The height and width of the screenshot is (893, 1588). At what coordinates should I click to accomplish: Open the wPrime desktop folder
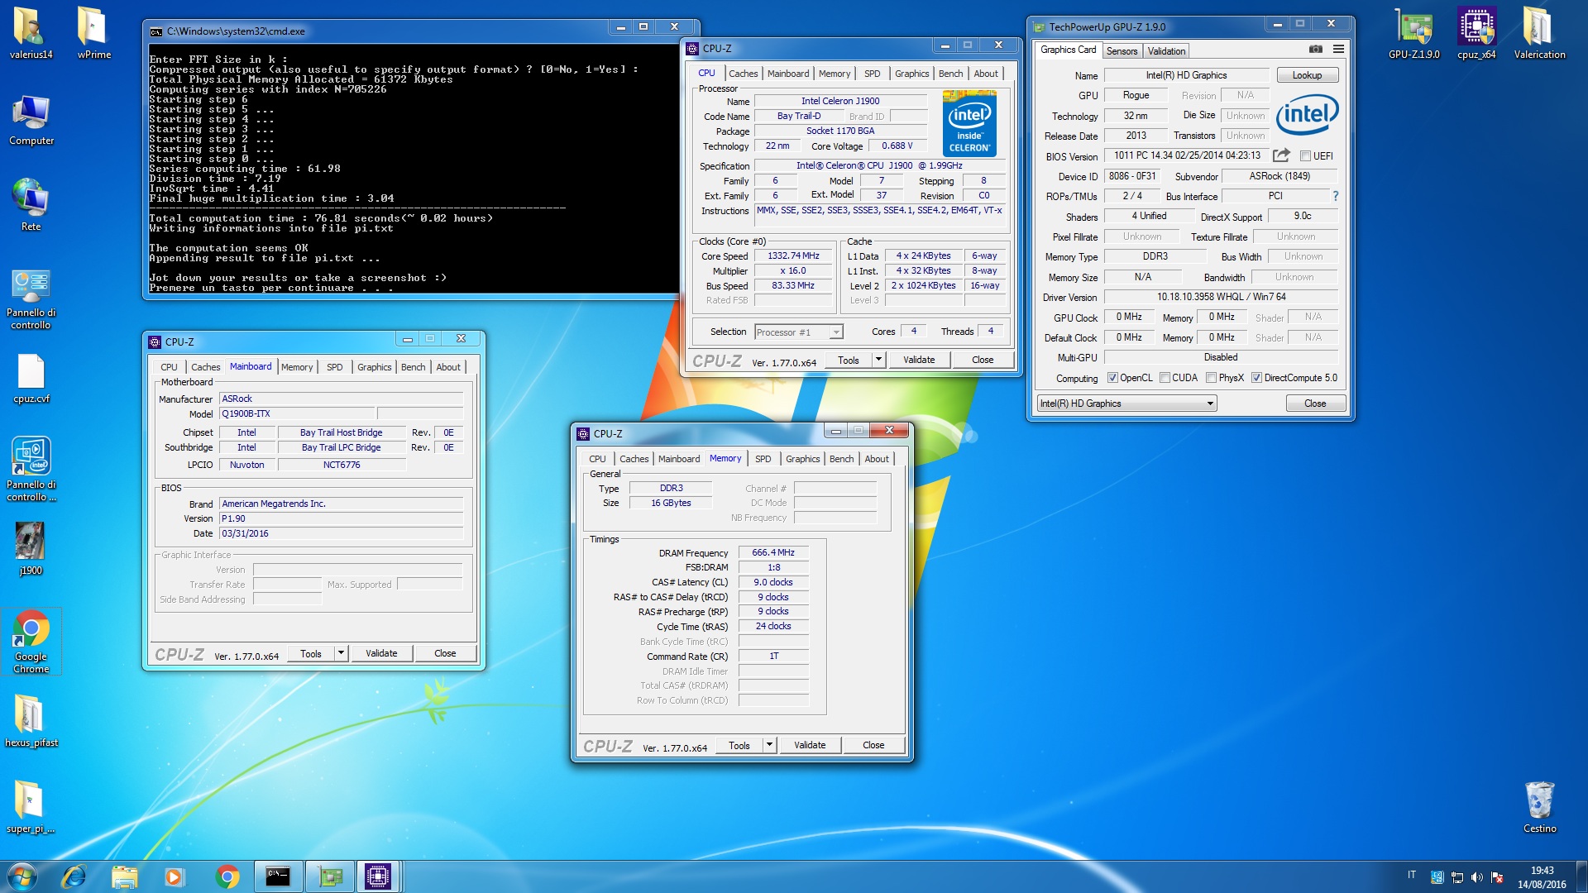[x=93, y=33]
